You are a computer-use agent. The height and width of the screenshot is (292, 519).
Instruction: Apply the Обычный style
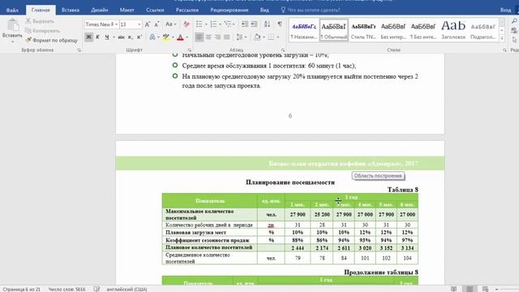[333, 30]
